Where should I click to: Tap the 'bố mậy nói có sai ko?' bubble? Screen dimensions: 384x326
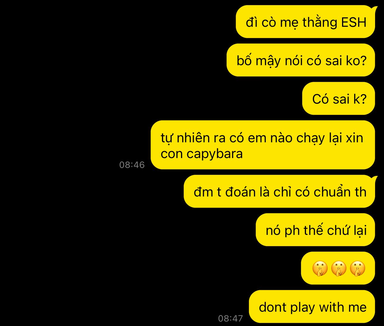click(x=301, y=60)
